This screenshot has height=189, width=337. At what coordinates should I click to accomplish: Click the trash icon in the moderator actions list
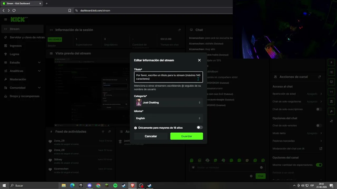point(120,141)
